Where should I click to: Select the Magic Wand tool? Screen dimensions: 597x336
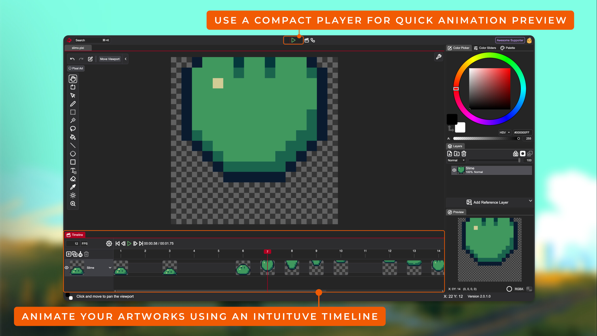coord(73,120)
